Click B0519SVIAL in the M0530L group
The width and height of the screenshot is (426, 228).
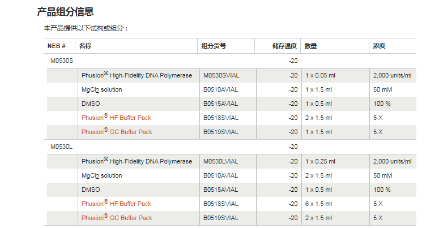click(220, 218)
